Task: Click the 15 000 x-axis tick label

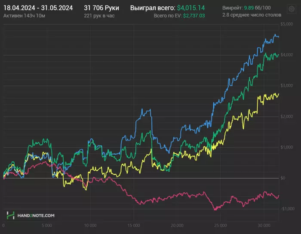Action: [x=134, y=225]
